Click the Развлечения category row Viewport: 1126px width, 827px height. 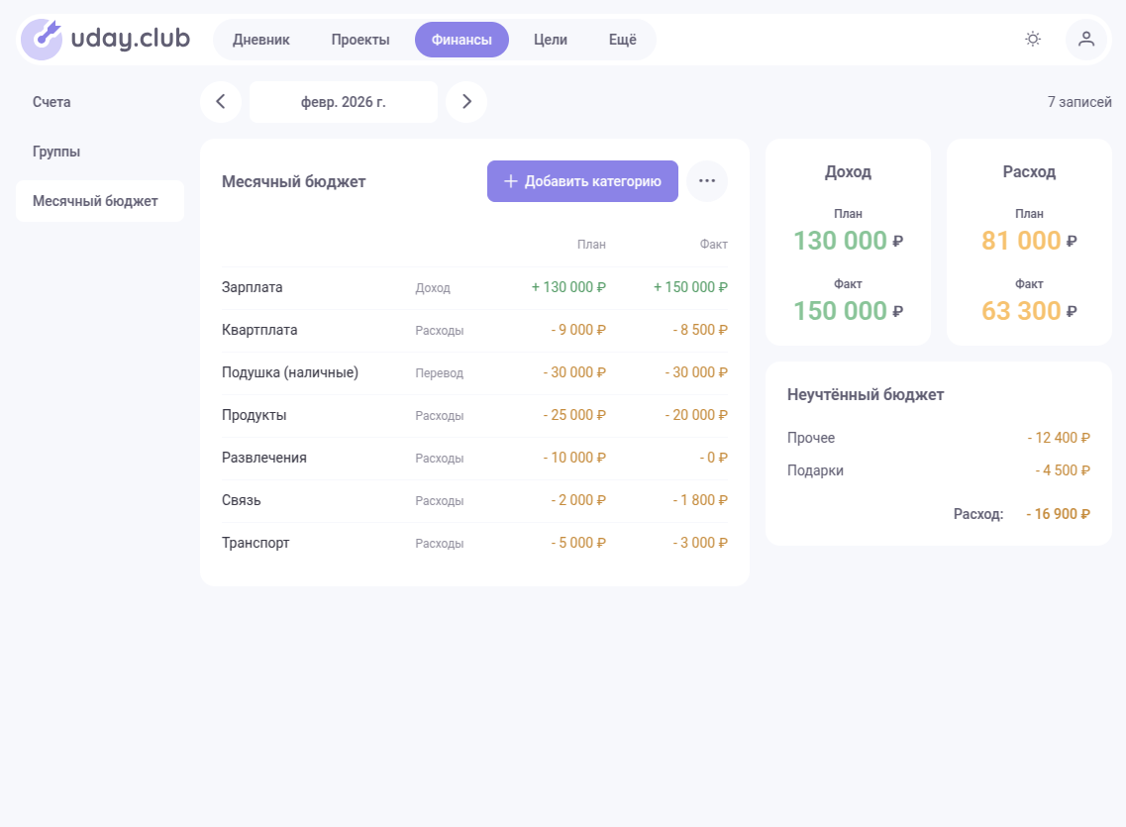474,458
